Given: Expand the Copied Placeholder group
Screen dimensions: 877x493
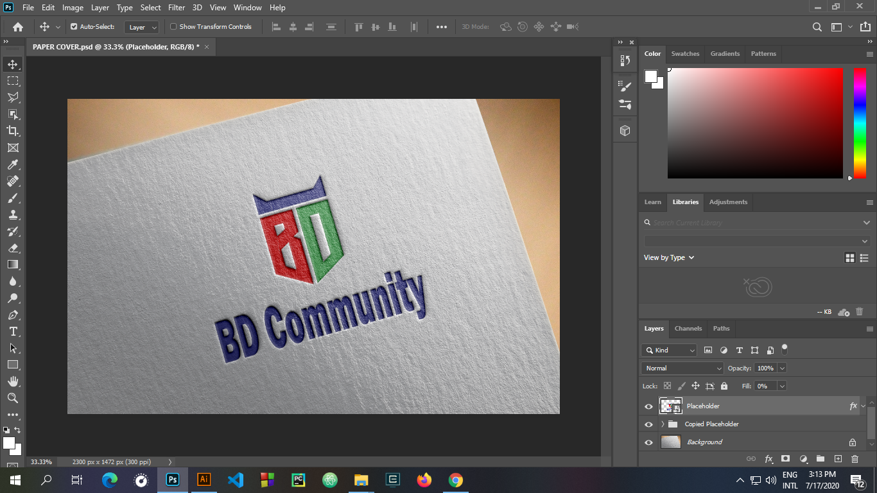Looking at the screenshot, I should 663,424.
